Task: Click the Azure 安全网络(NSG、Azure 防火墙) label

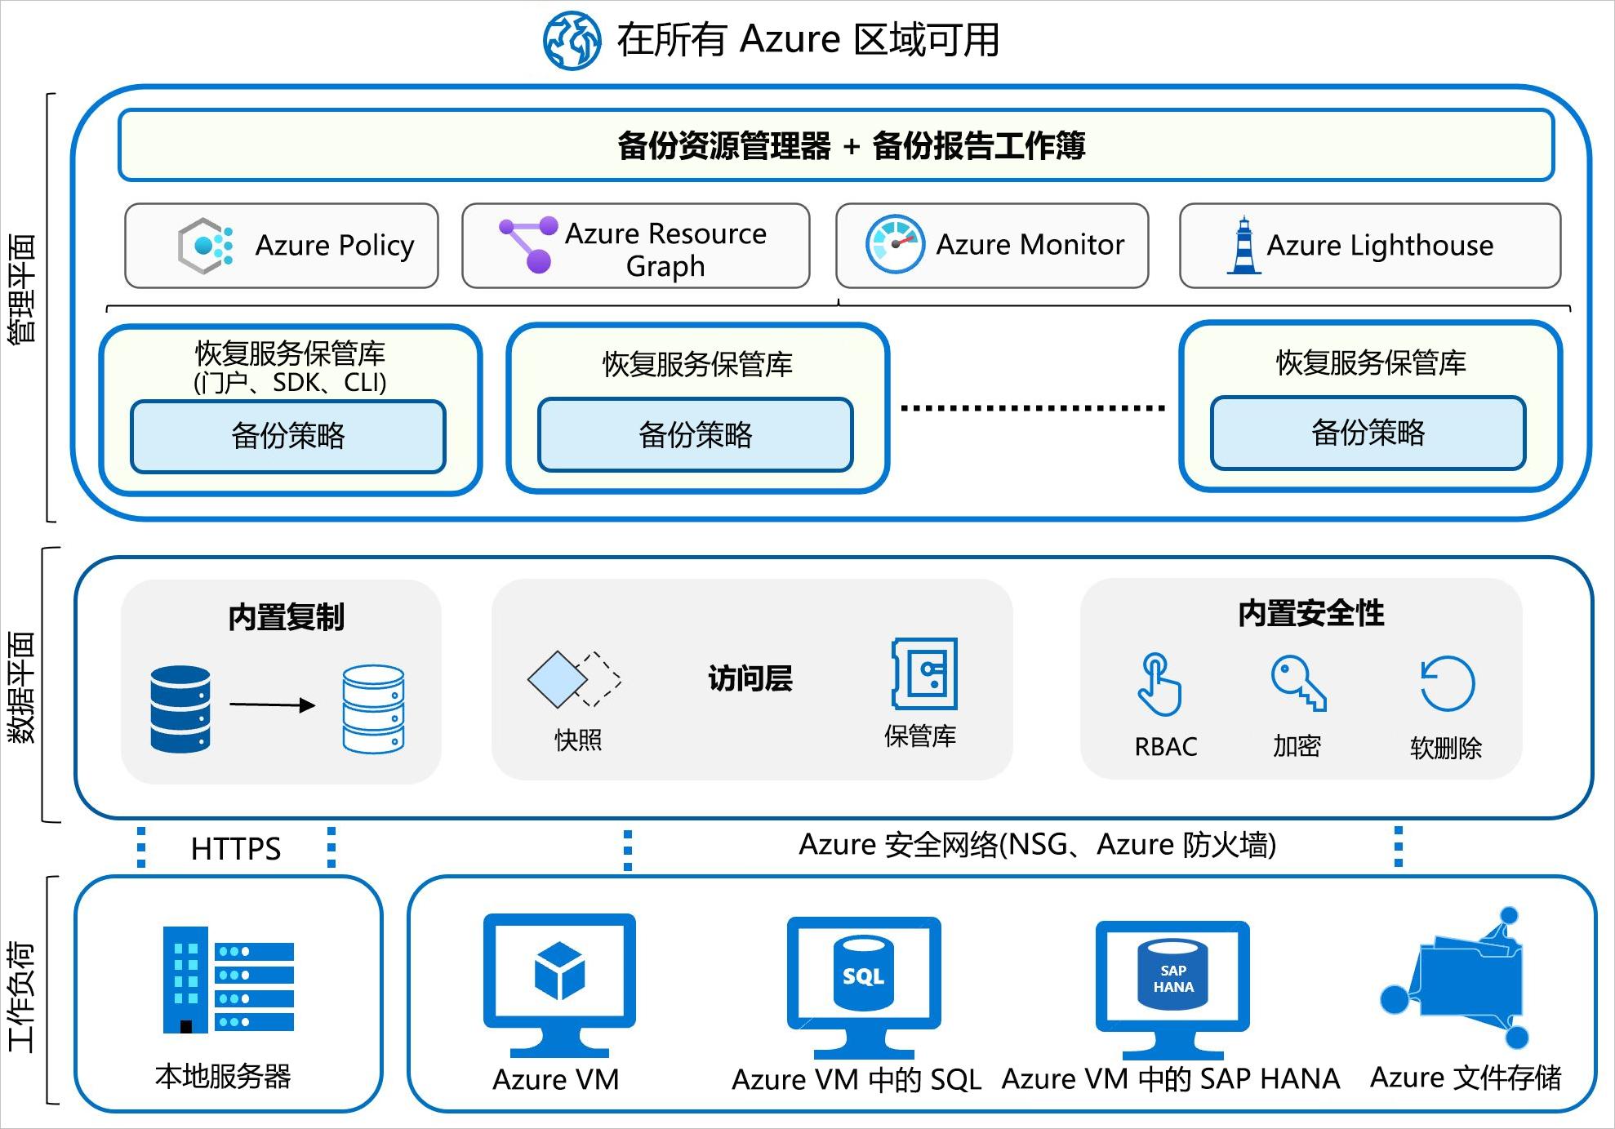Action: tap(1037, 845)
